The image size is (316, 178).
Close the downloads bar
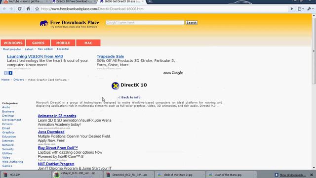tap(312, 175)
